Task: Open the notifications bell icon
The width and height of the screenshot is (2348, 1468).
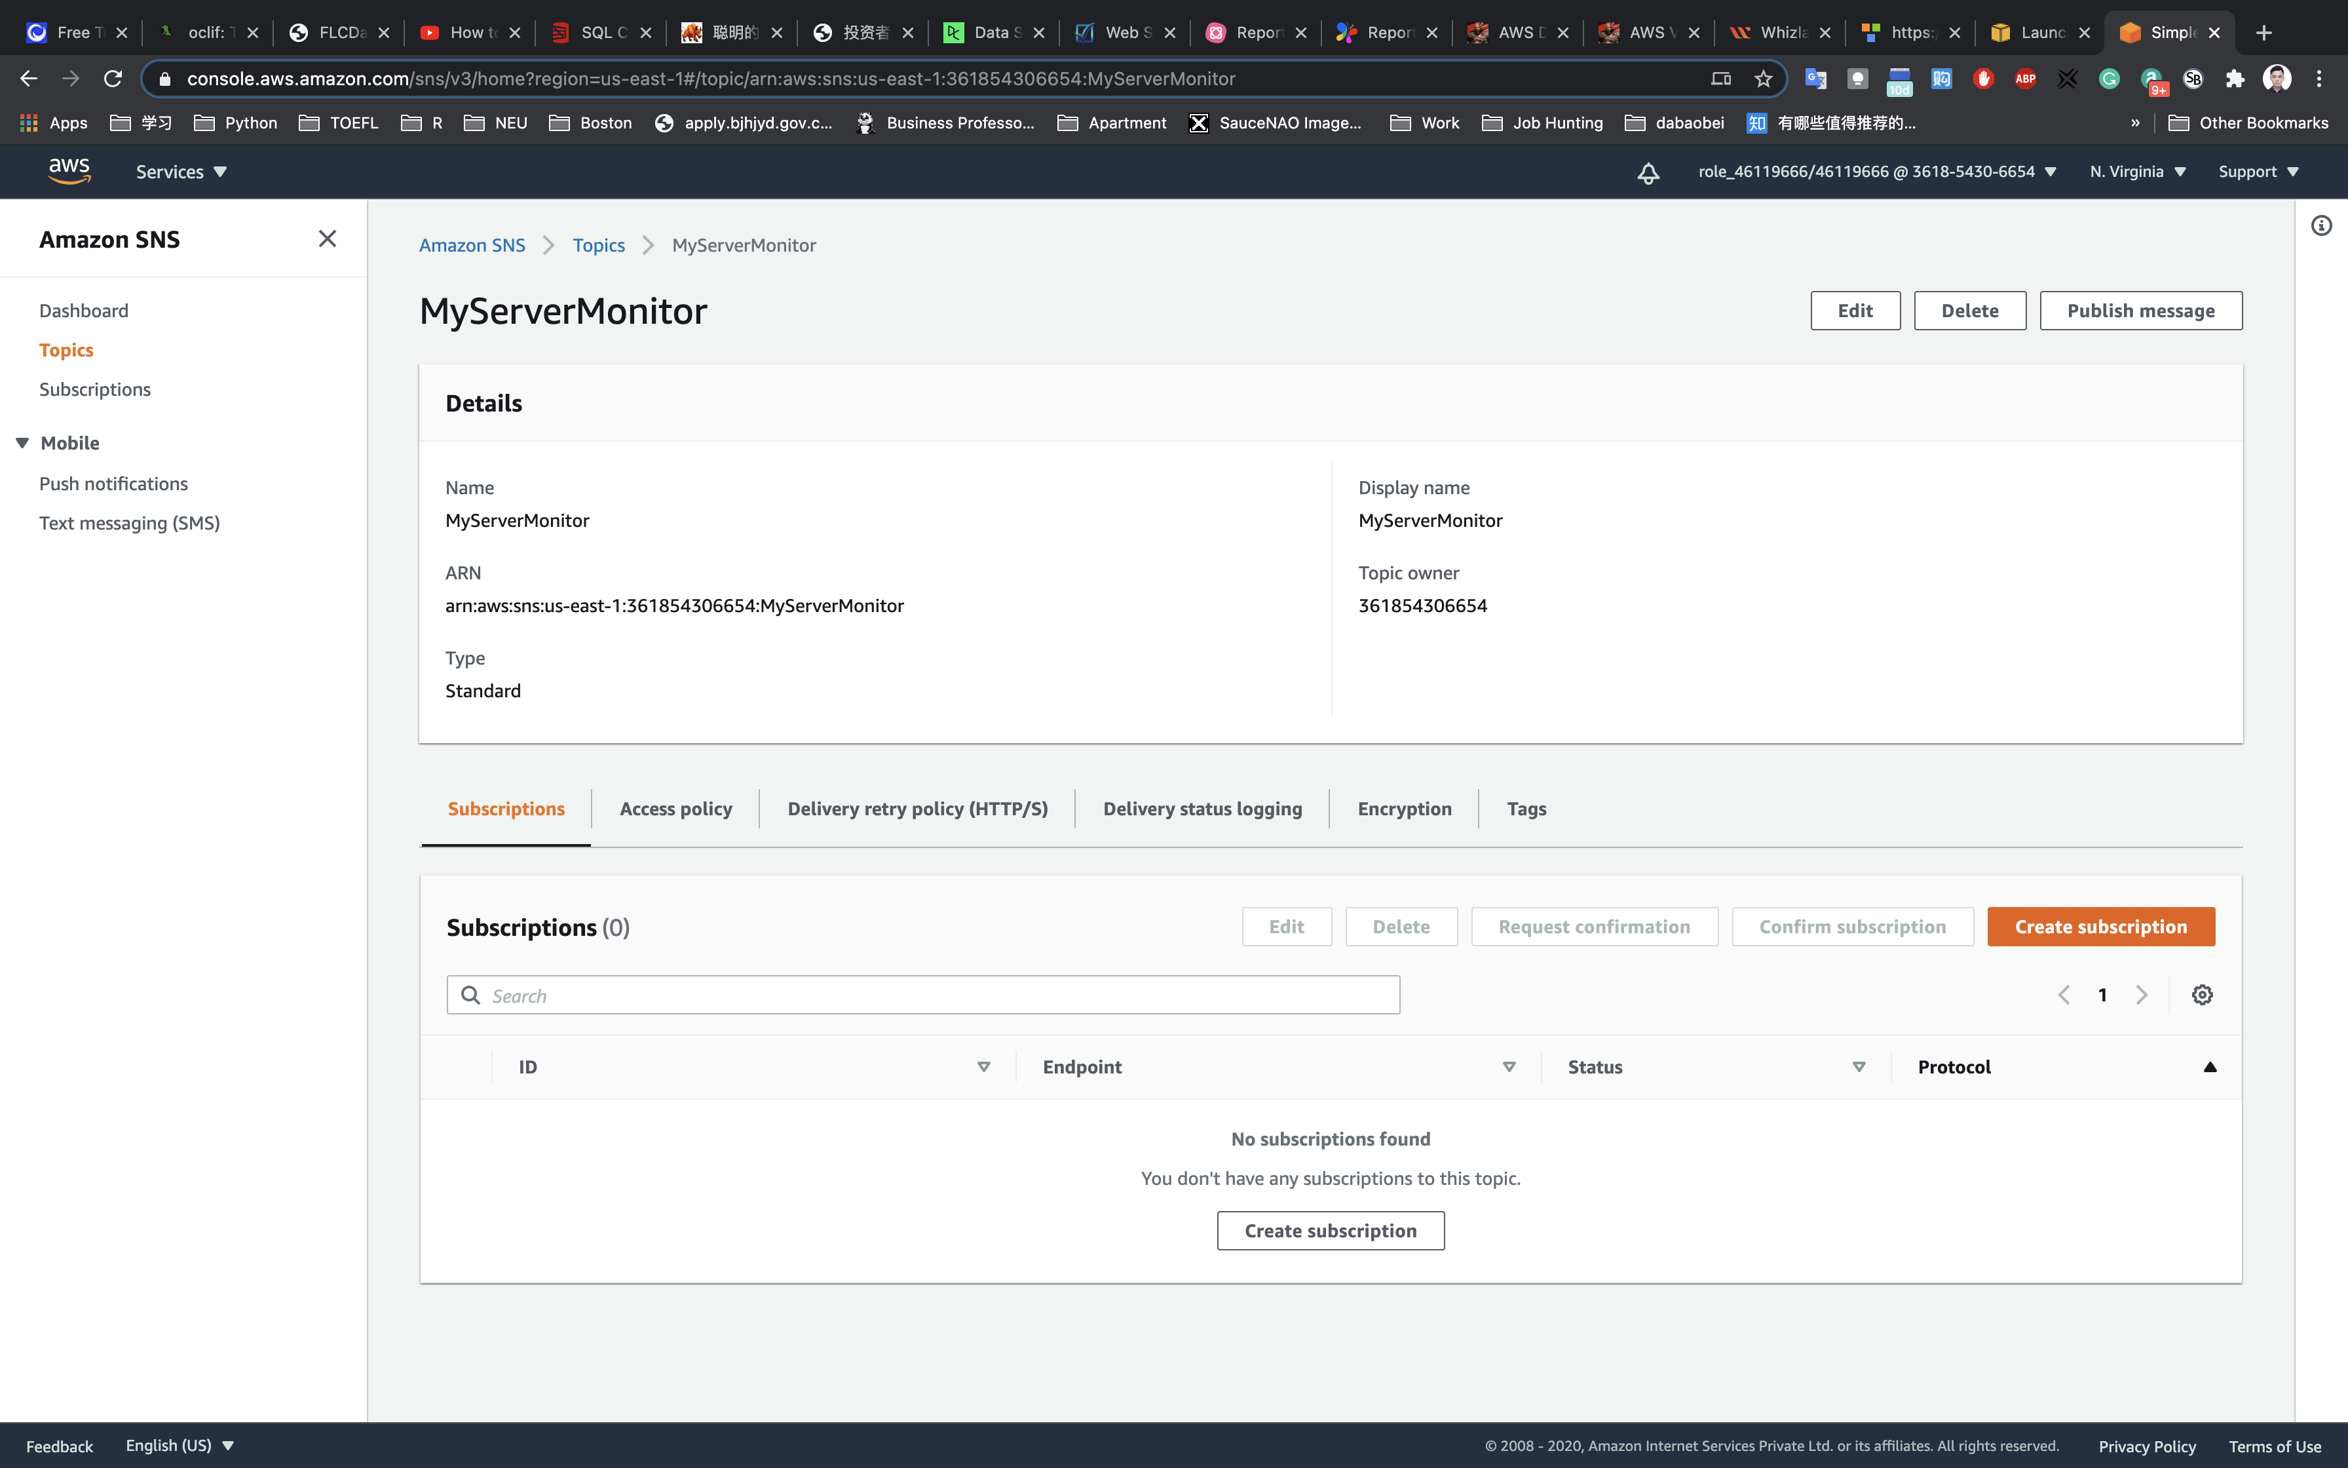Action: (1648, 173)
